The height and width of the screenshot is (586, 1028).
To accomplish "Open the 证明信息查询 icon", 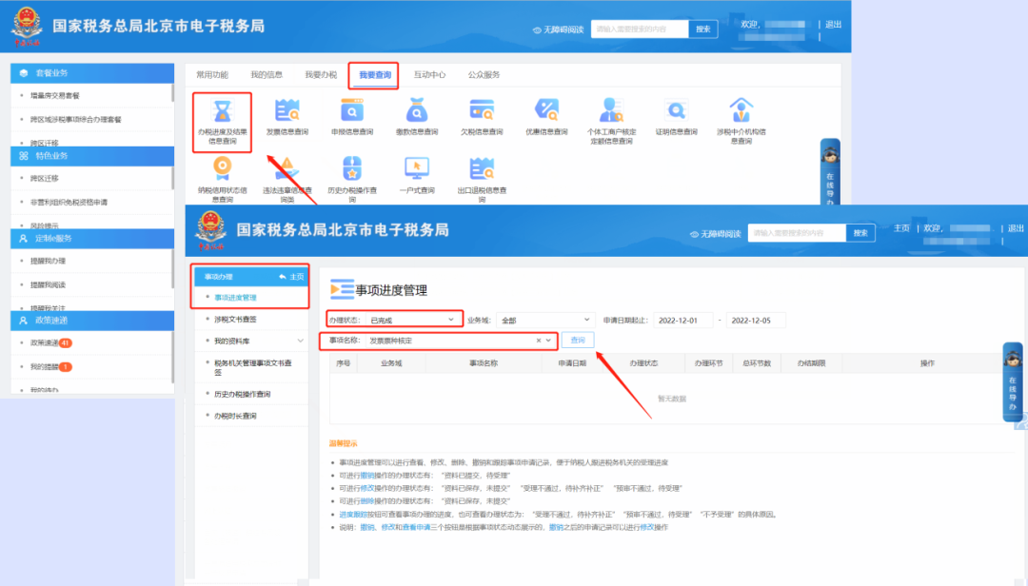I will (676, 111).
